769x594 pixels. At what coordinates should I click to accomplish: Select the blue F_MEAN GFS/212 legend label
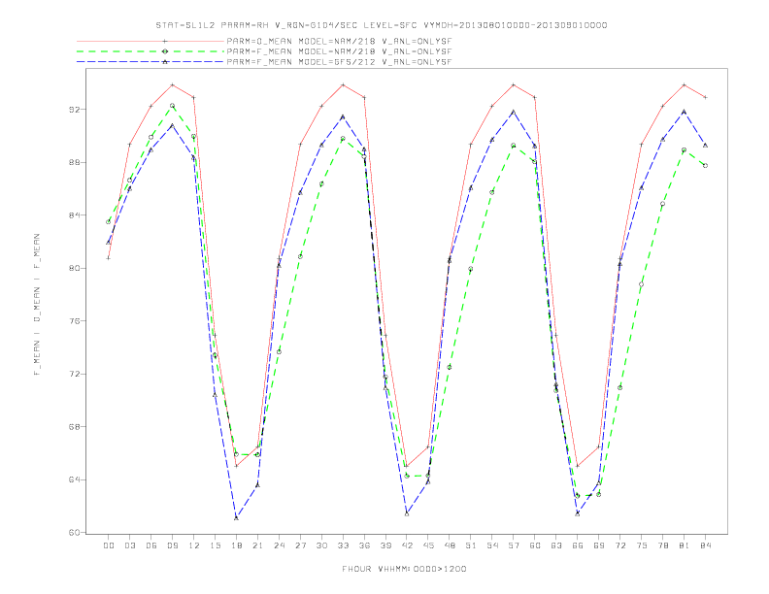point(339,62)
